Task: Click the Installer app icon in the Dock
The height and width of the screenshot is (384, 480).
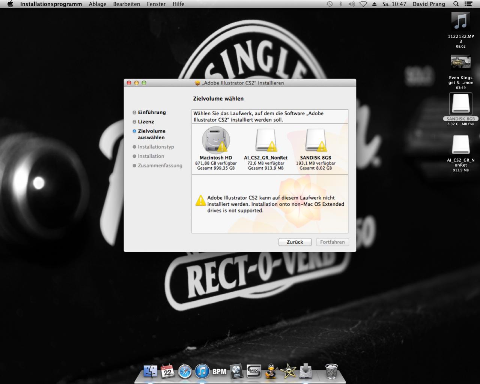Action: pyautogui.click(x=306, y=371)
